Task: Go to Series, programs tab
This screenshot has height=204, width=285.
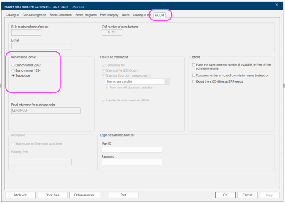Action: (86, 15)
